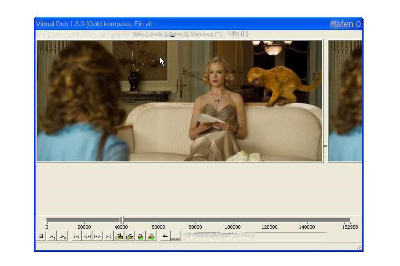400x266 pixels.
Task: Start output video playback
Action: click(63, 236)
